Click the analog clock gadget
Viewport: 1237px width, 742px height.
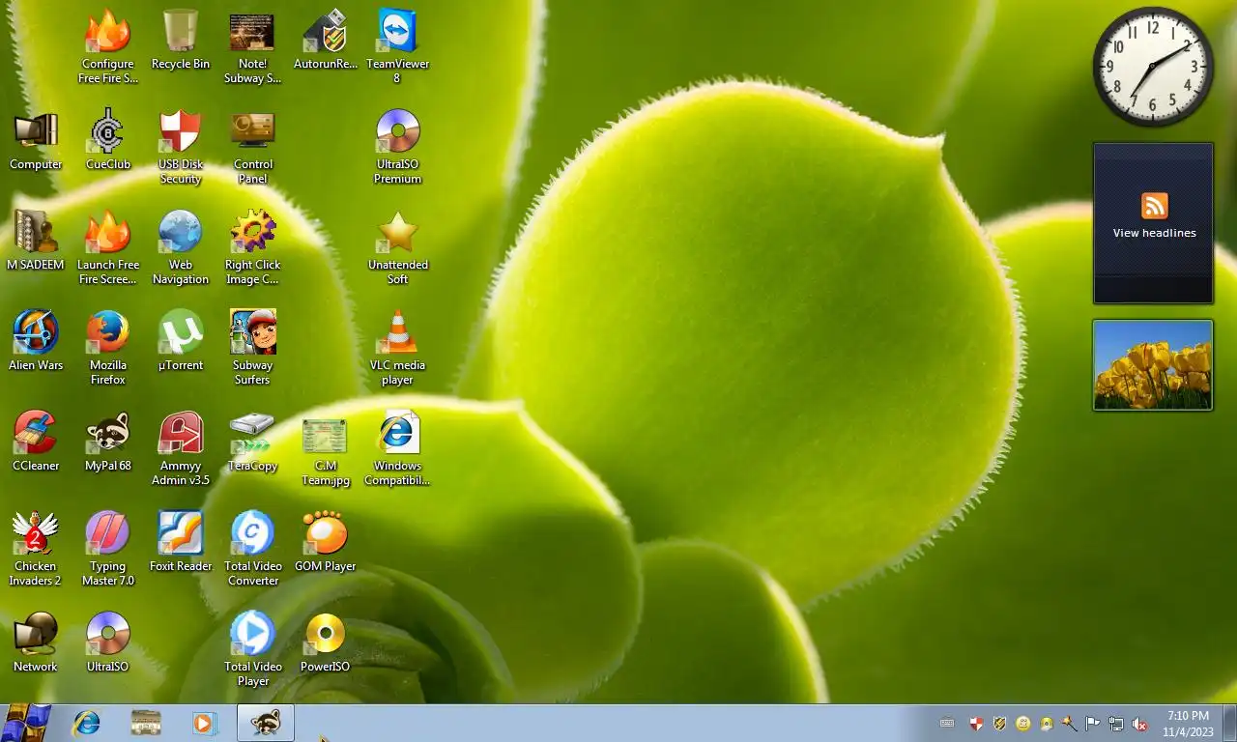[1153, 67]
